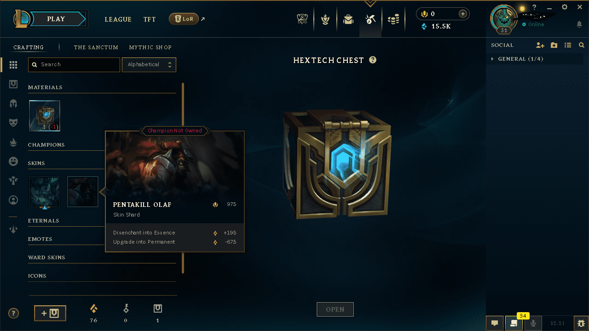Click the Add Friend icon
Image resolution: width=589 pixels, height=331 pixels.
coord(540,45)
